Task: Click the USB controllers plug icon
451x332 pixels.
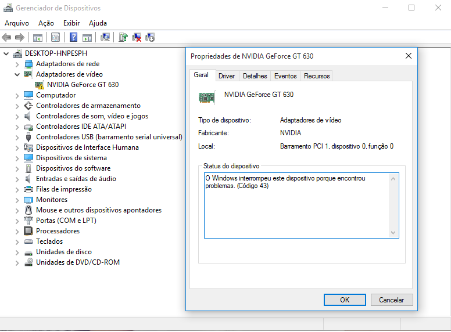Action: [x=28, y=137]
